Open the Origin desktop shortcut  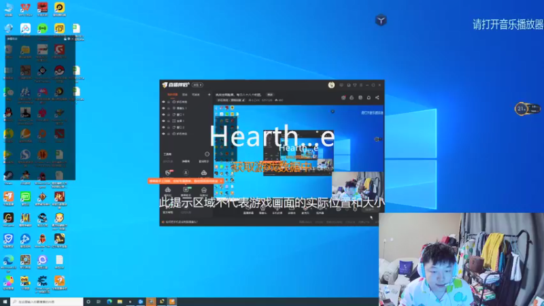[x=42, y=135]
